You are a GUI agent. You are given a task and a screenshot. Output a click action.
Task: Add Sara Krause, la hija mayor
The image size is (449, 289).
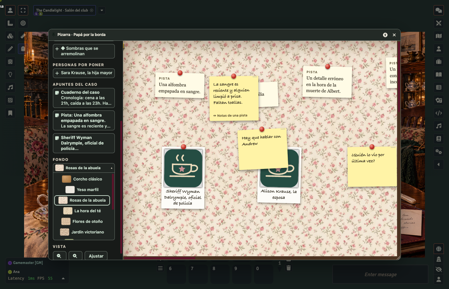(84, 73)
